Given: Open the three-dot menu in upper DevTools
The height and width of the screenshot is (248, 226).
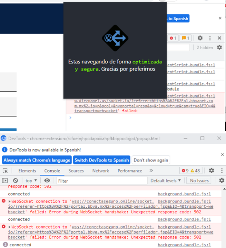Looking at the screenshot, I should pyautogui.click(x=210, y=38).
